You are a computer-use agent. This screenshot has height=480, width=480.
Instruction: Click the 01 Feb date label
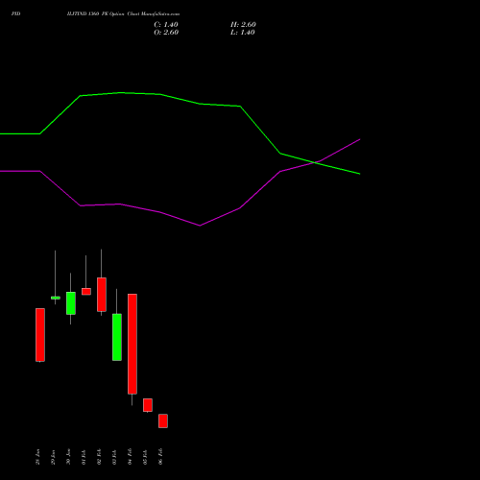(84, 457)
